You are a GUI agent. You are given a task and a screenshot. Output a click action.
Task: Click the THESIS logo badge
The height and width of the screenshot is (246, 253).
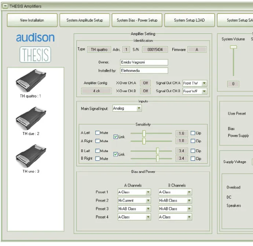coord(35,54)
